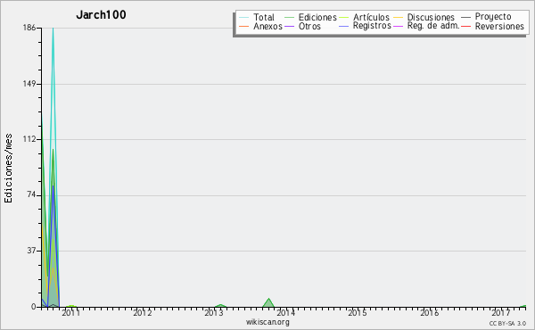This screenshot has width=535, height=330.
Task: Select the Otros legend entry
Action: click(x=309, y=26)
